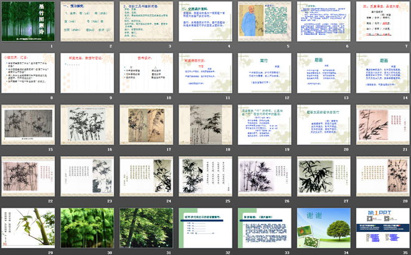This screenshot has width=411, height=255.
Task: Choose slide 16 ink bamboo painting
Action: (x=87, y=124)
